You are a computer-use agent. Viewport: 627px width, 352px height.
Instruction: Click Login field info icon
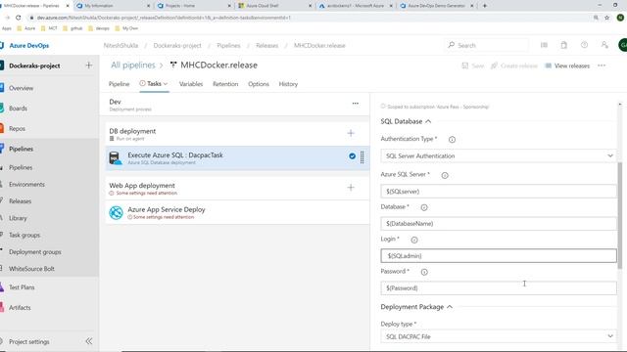414,240
